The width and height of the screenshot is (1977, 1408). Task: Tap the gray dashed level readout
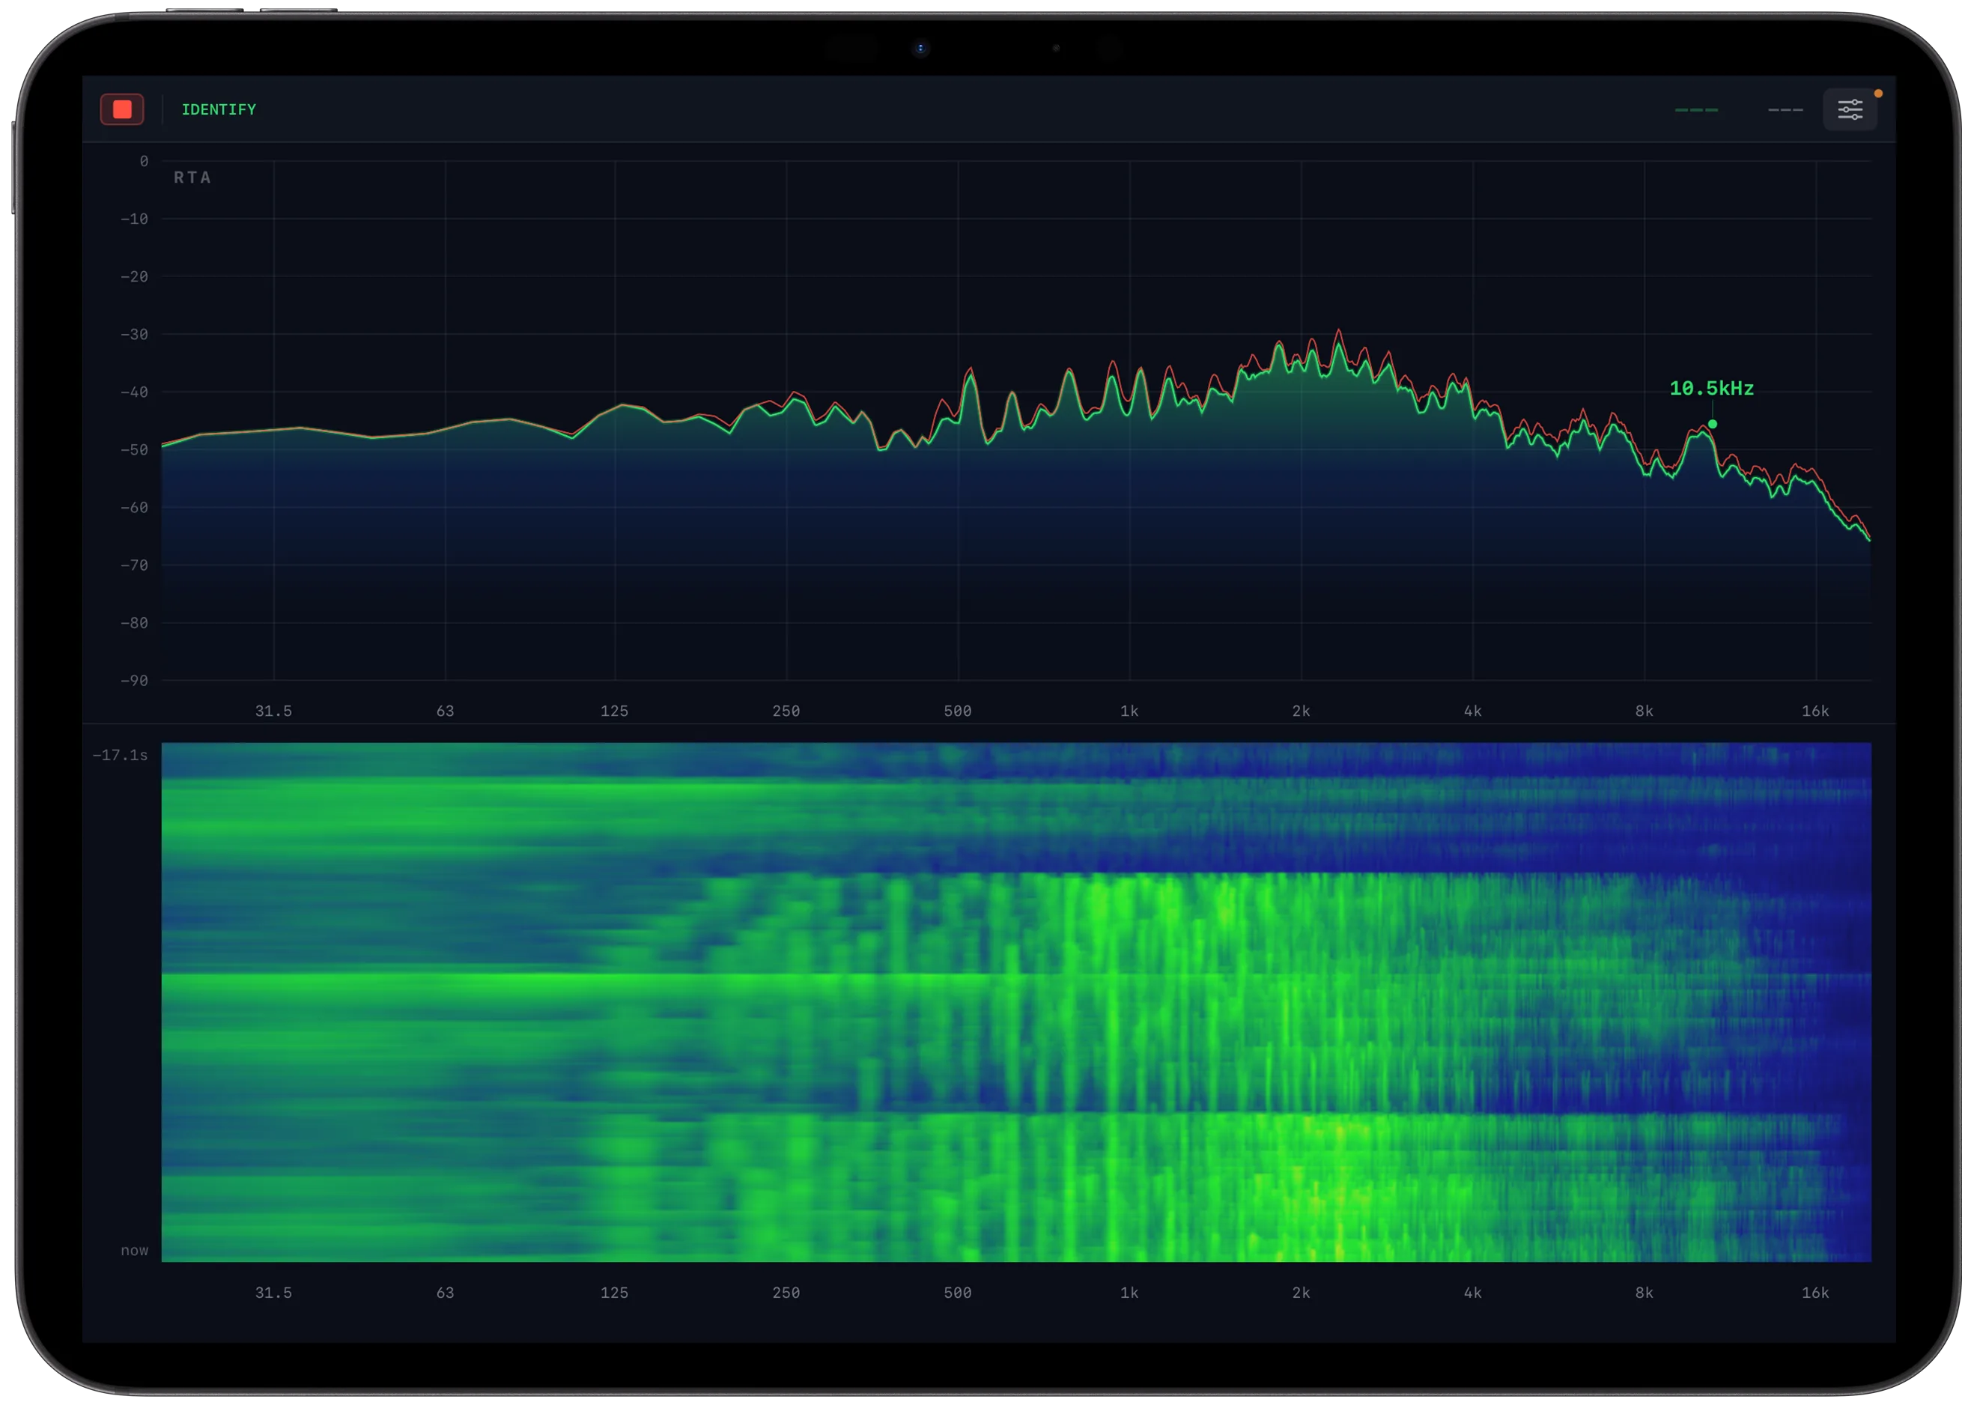point(1785,110)
